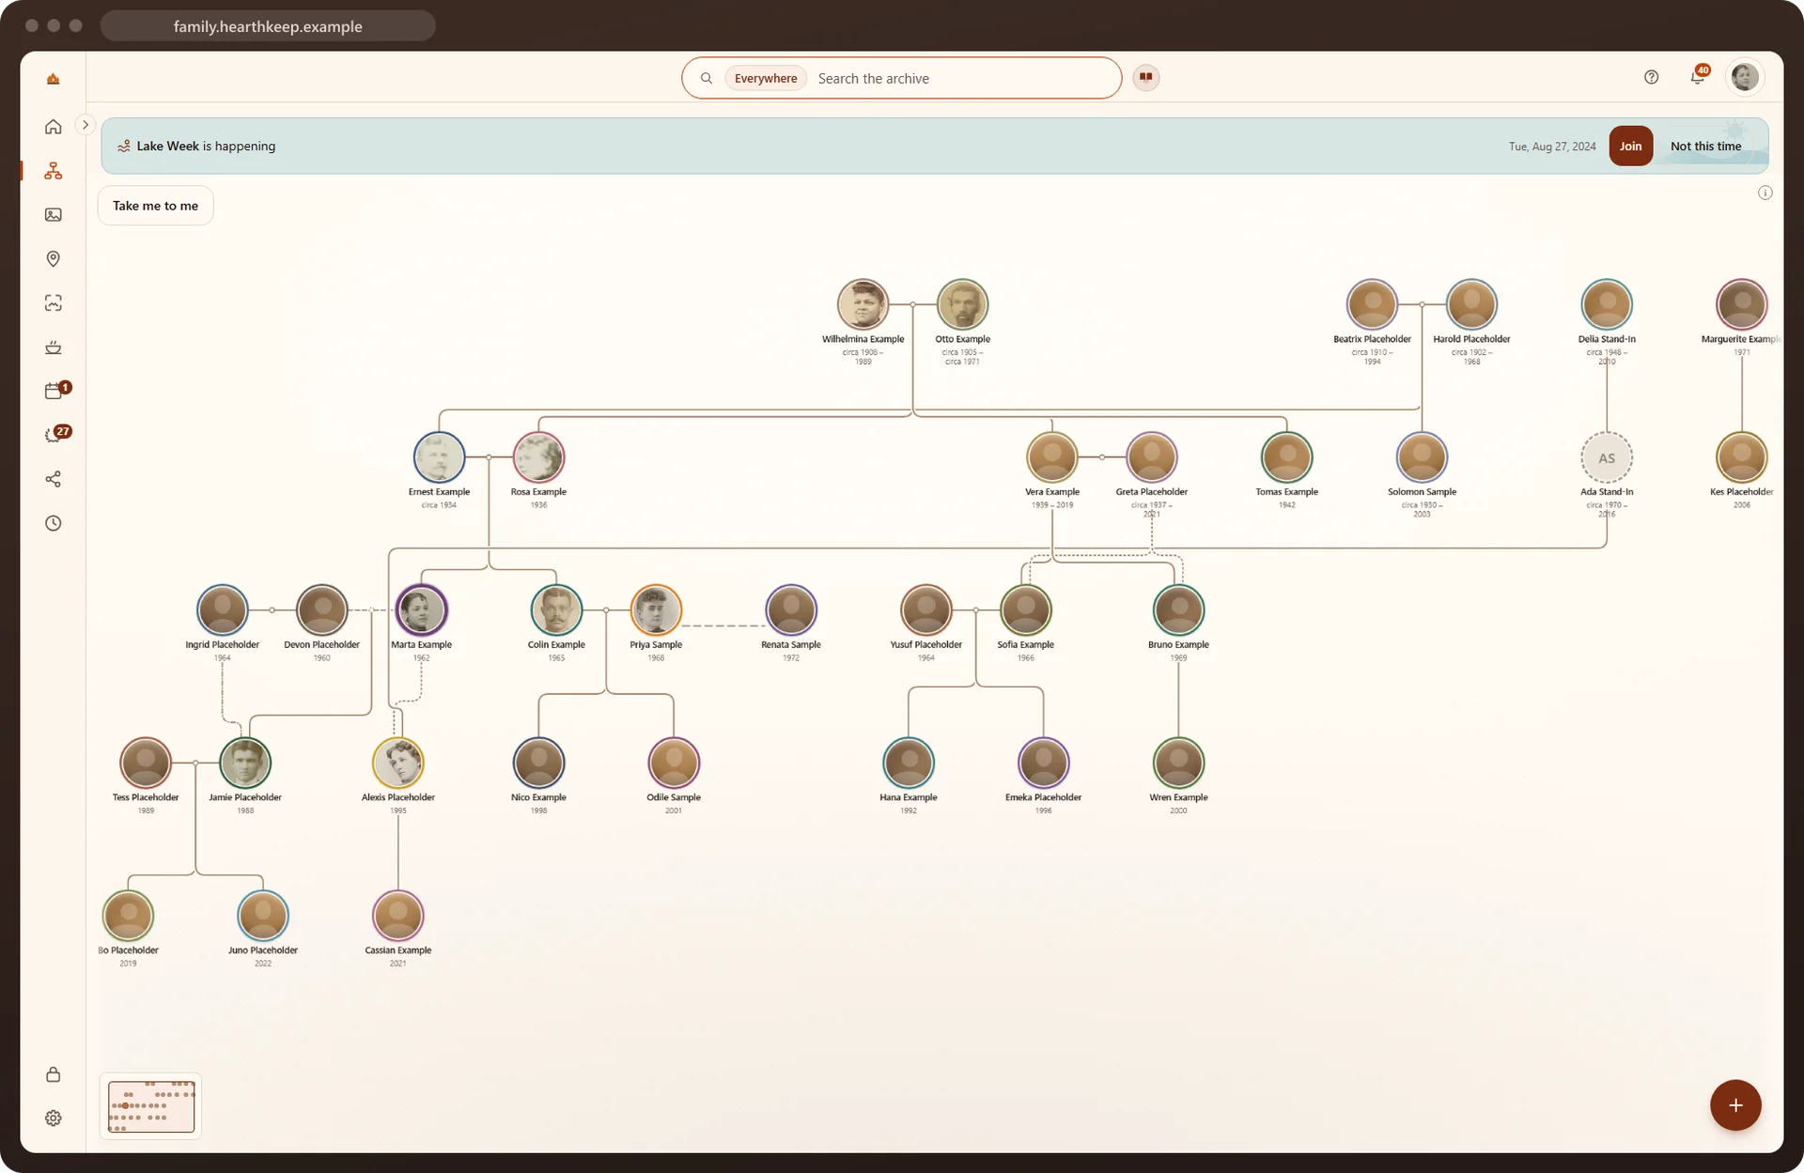Viewport: 1804px width, 1173px height.
Task: Open the sidebar icon with badge 27
Action: [x=54, y=435]
